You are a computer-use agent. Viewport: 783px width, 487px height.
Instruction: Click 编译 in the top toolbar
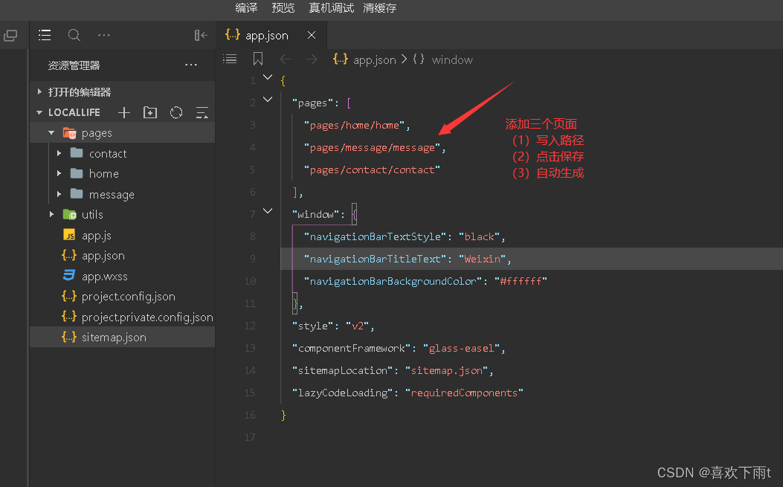pos(246,8)
